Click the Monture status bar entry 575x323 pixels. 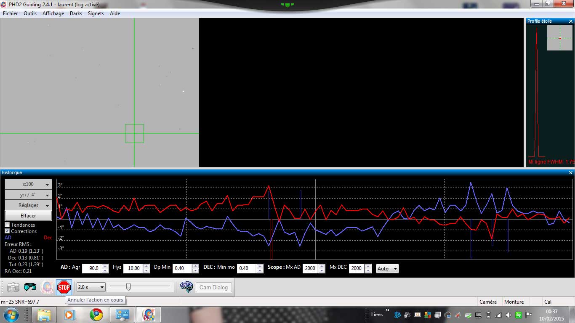tap(514, 302)
